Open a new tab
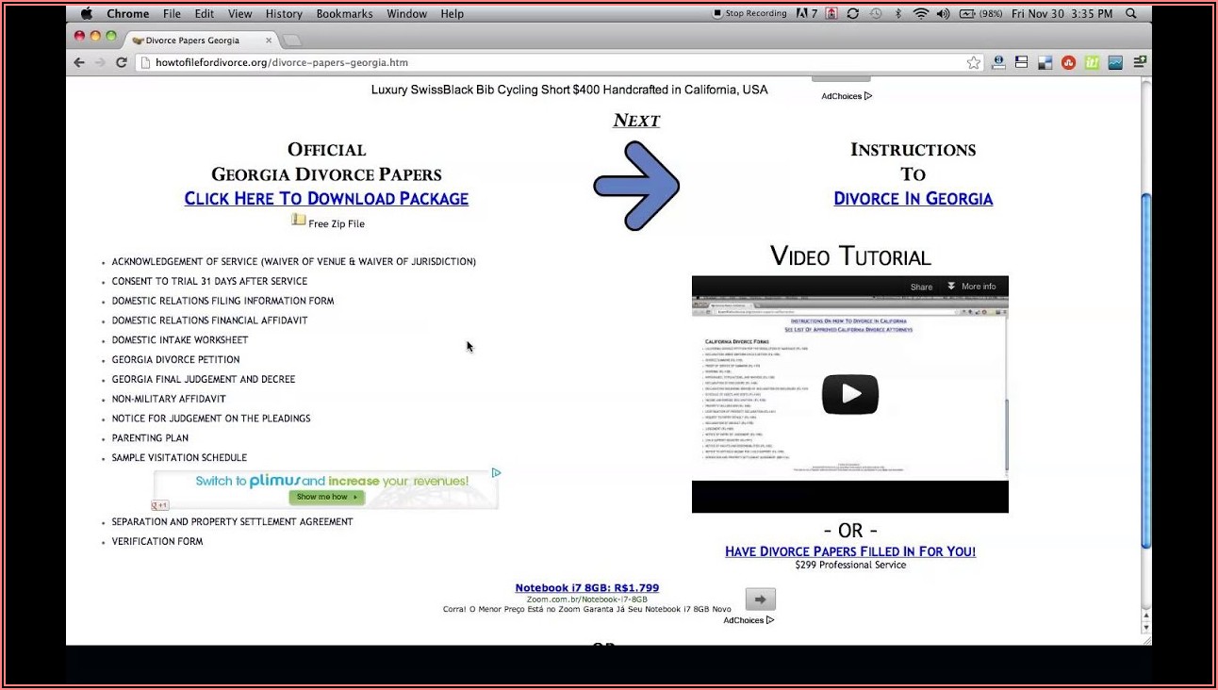The image size is (1218, 690). [x=291, y=40]
